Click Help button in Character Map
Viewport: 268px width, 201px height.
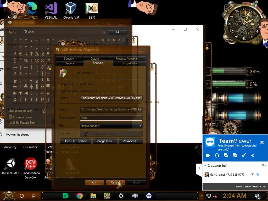pyautogui.click(x=118, y=32)
